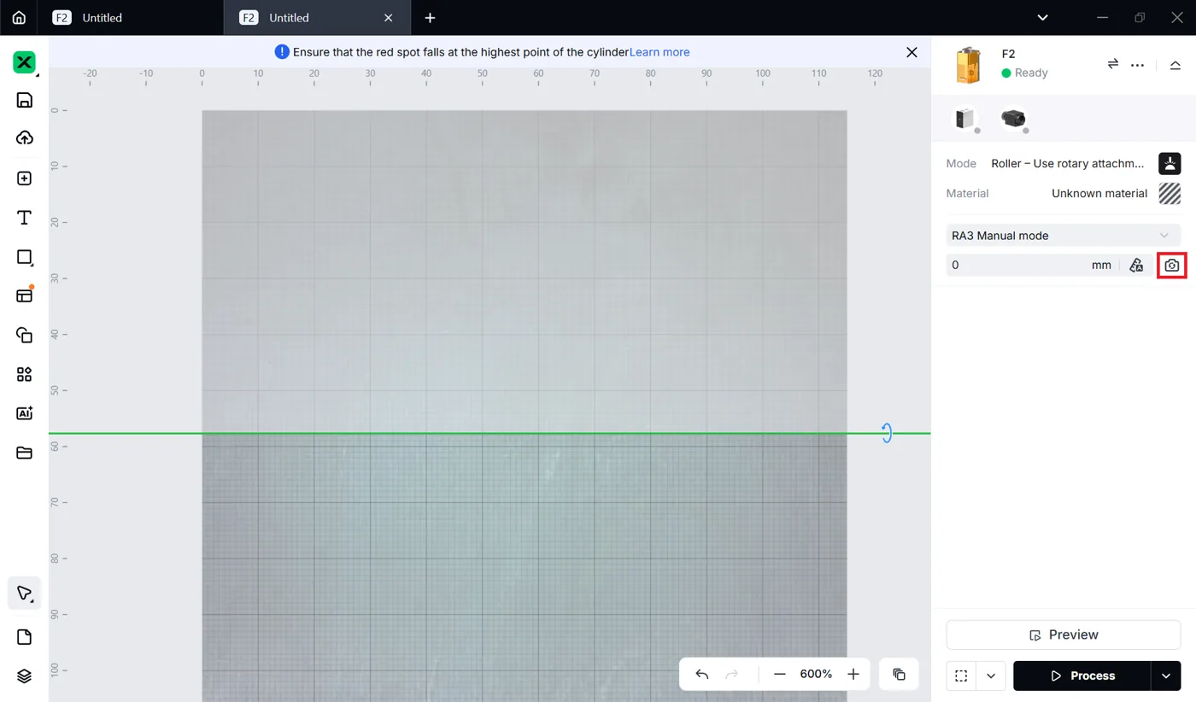Click the switch device arrows icon
This screenshot has width=1196, height=702.
[1113, 64]
